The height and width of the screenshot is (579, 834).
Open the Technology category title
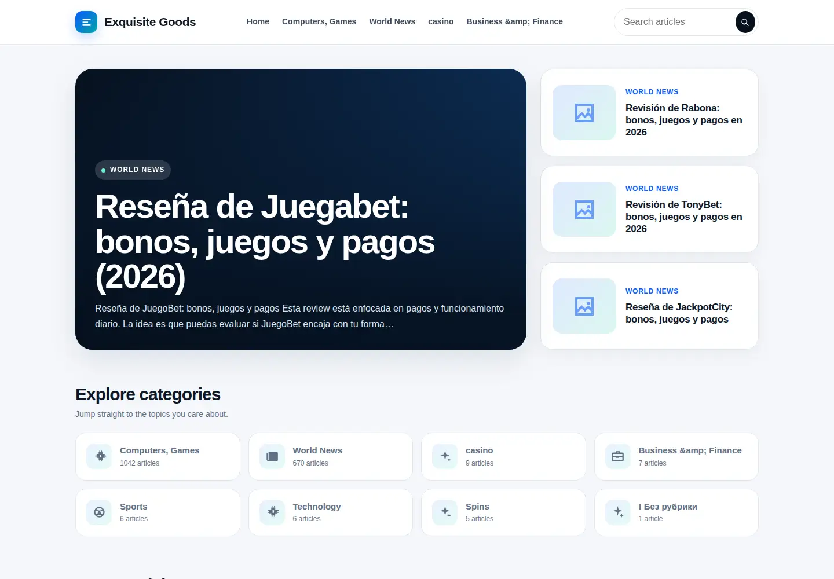coord(316,507)
